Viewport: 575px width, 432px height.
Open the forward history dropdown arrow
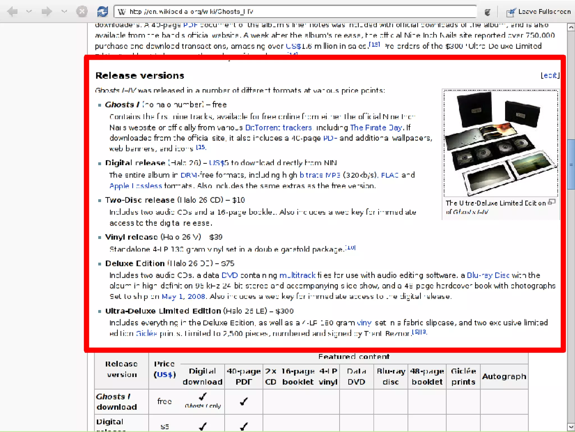(x=64, y=12)
